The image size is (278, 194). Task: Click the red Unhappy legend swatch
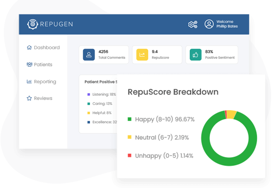point(130,155)
